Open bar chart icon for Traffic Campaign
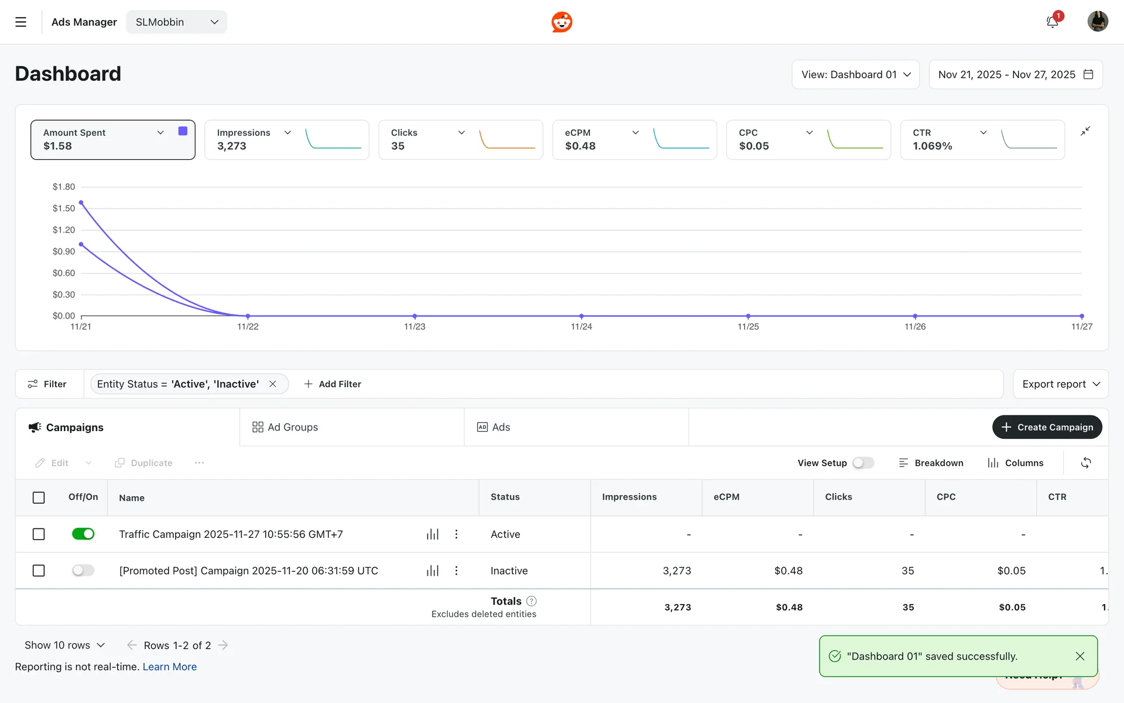The image size is (1124, 703). [432, 534]
